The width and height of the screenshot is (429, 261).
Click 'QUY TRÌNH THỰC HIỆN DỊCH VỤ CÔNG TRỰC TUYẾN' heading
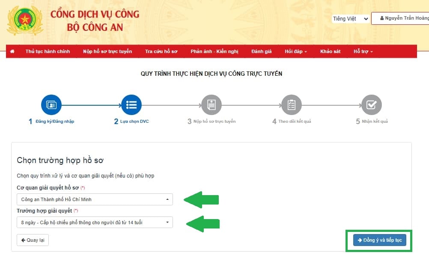[211, 74]
